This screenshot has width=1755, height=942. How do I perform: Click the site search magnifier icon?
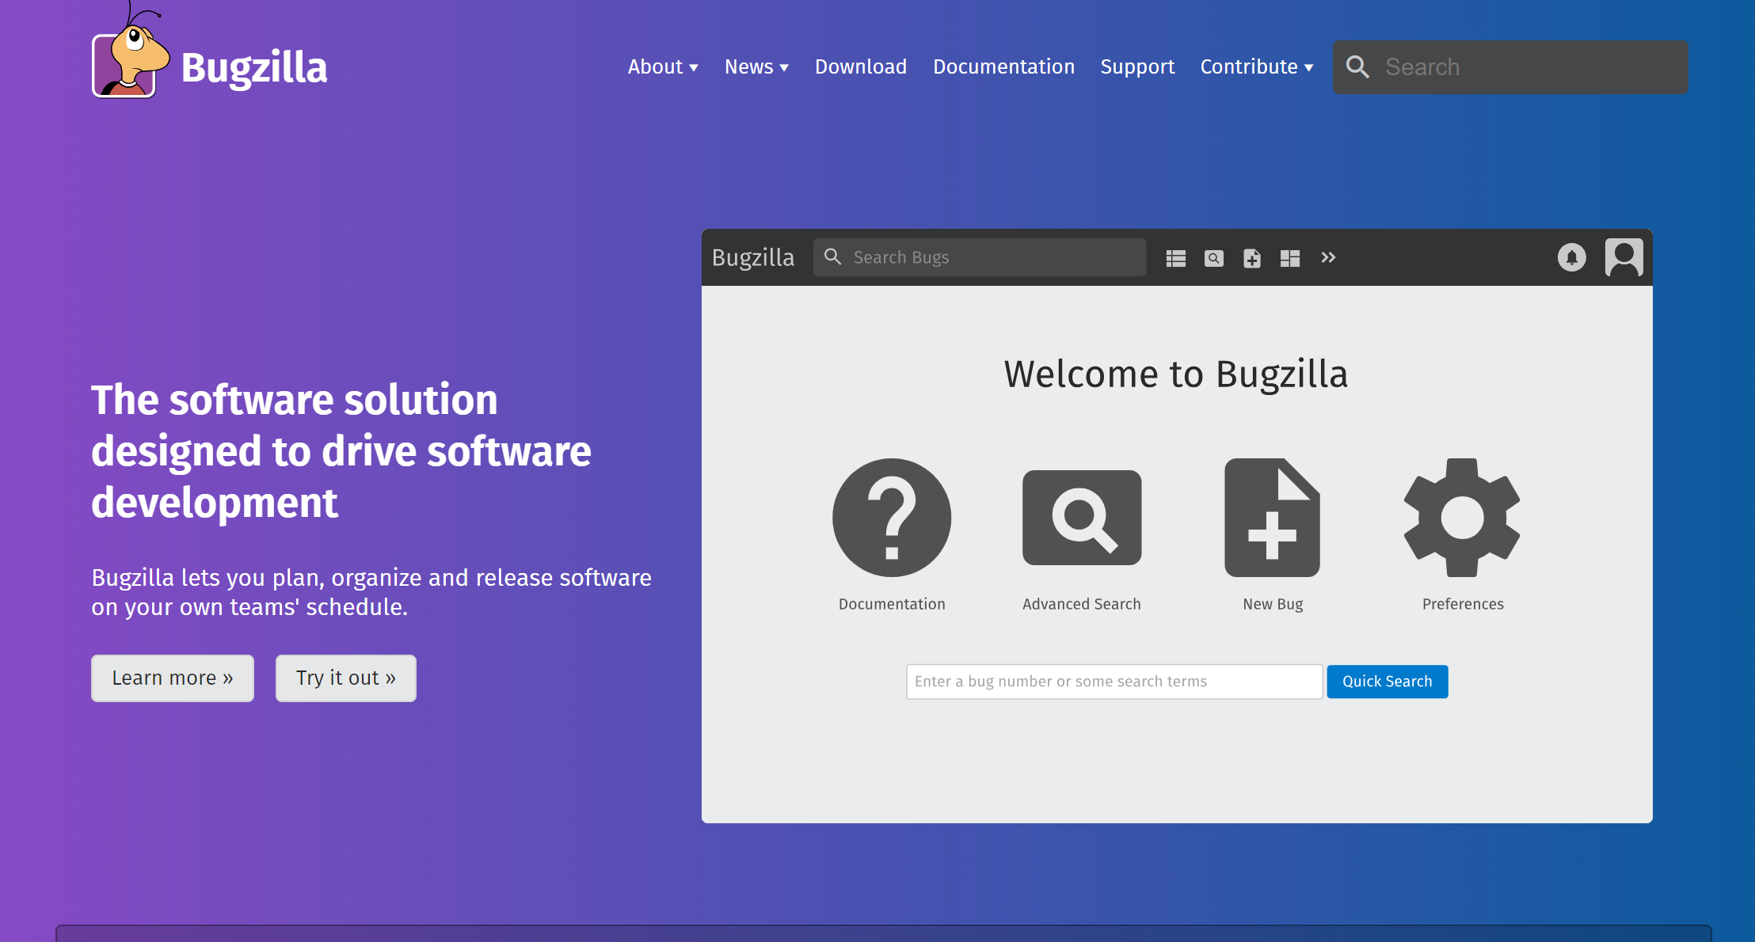click(x=1357, y=67)
